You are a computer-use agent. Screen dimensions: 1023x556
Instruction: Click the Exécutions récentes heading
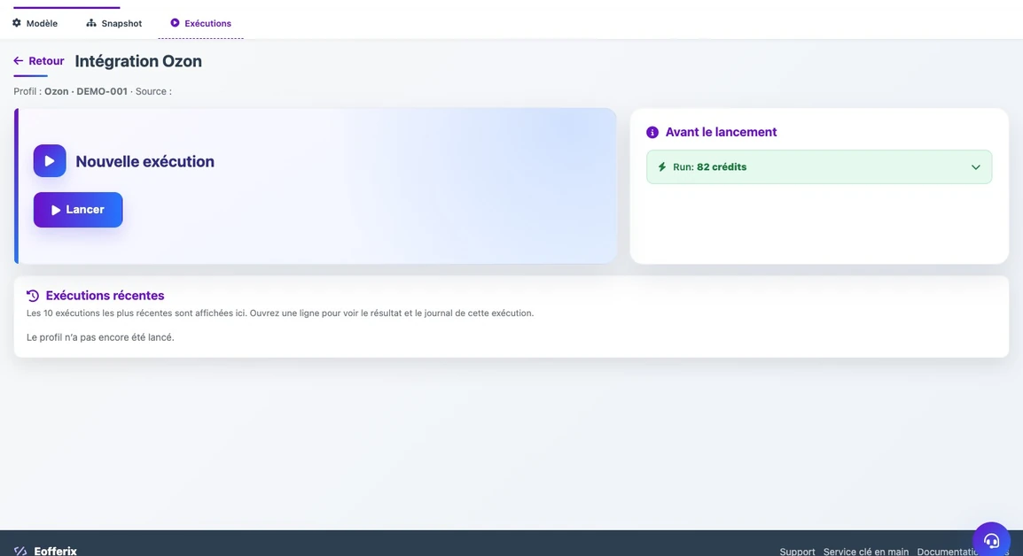click(x=105, y=296)
